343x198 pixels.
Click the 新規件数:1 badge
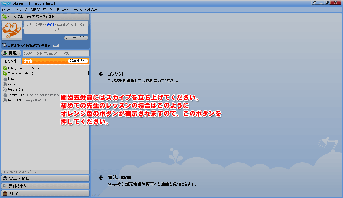(x=78, y=61)
